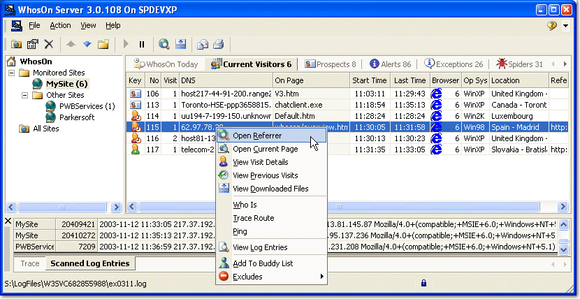The height and width of the screenshot is (299, 580).
Task: Click the blue down arrow toolbar icon
Action: [87, 44]
